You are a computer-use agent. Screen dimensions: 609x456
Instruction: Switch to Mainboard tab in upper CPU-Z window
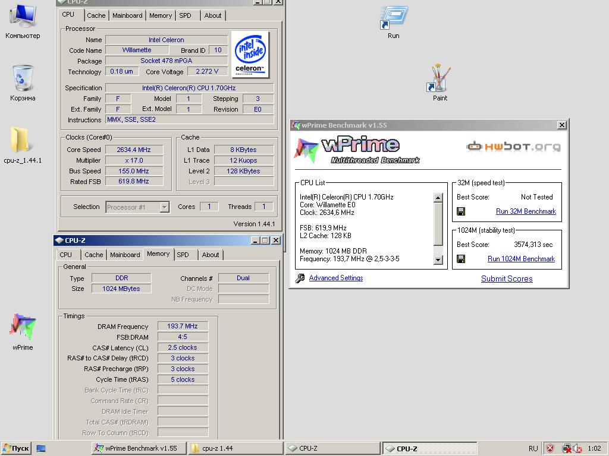(x=127, y=15)
